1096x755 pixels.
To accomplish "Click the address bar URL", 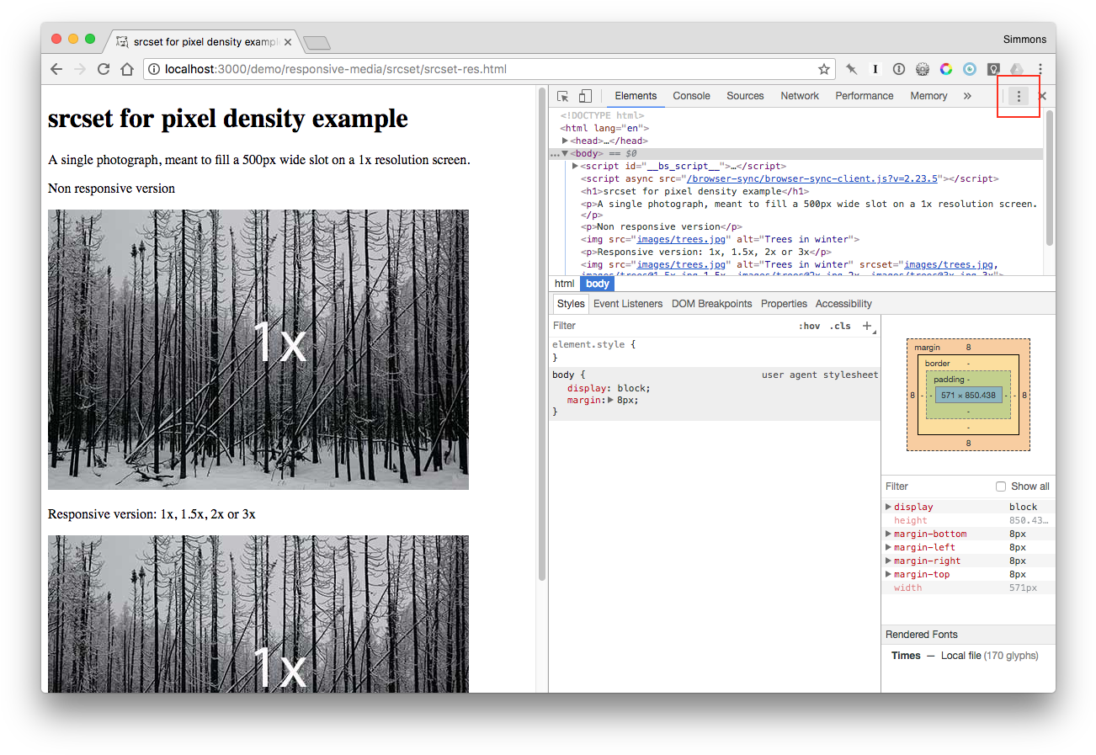I will [x=336, y=69].
